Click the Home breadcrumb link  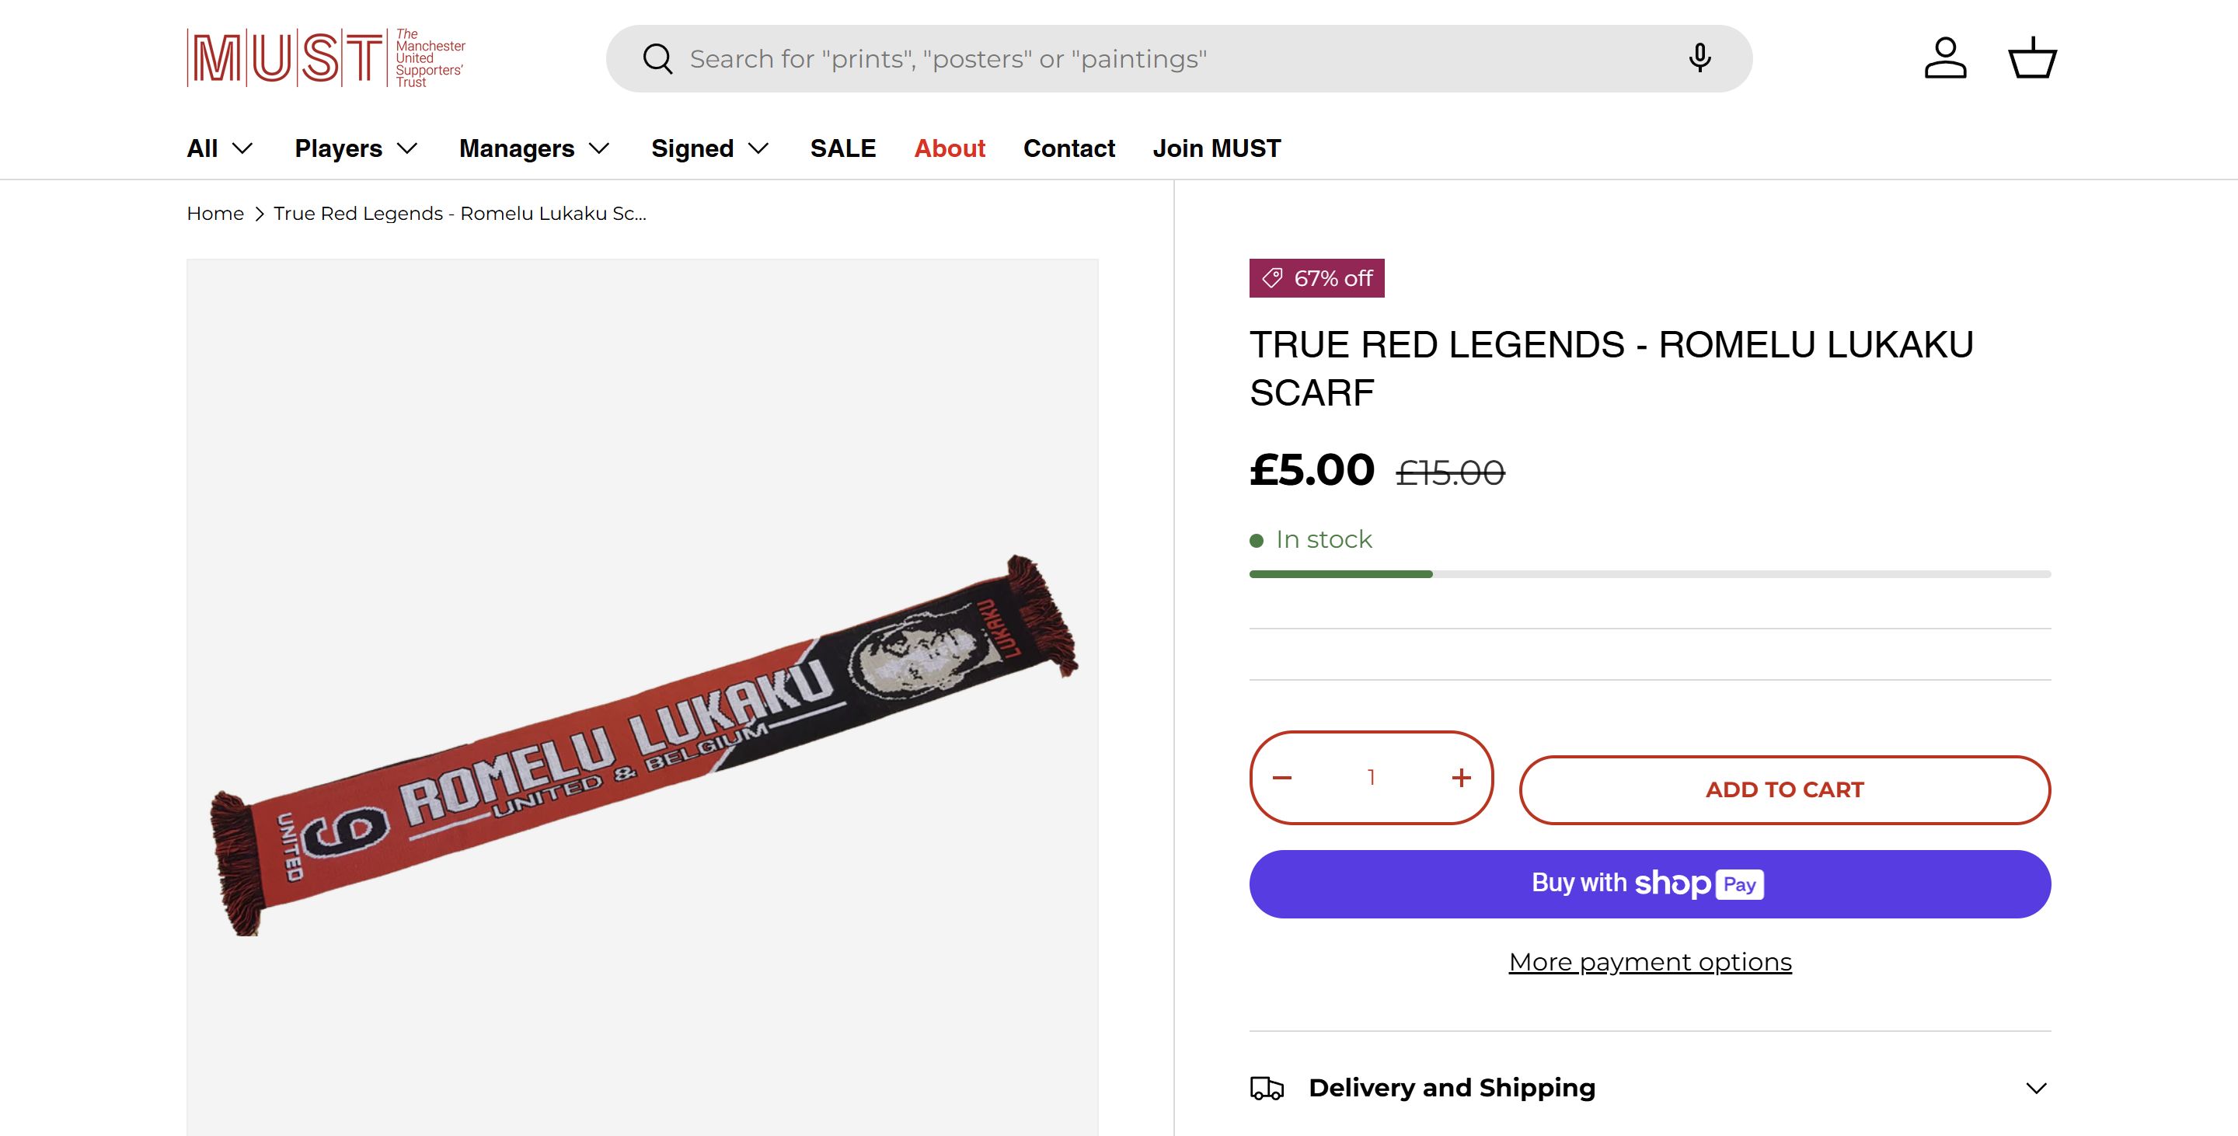(x=215, y=214)
